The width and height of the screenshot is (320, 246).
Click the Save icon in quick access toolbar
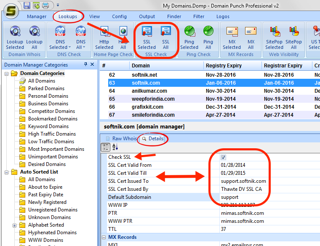[27, 5]
